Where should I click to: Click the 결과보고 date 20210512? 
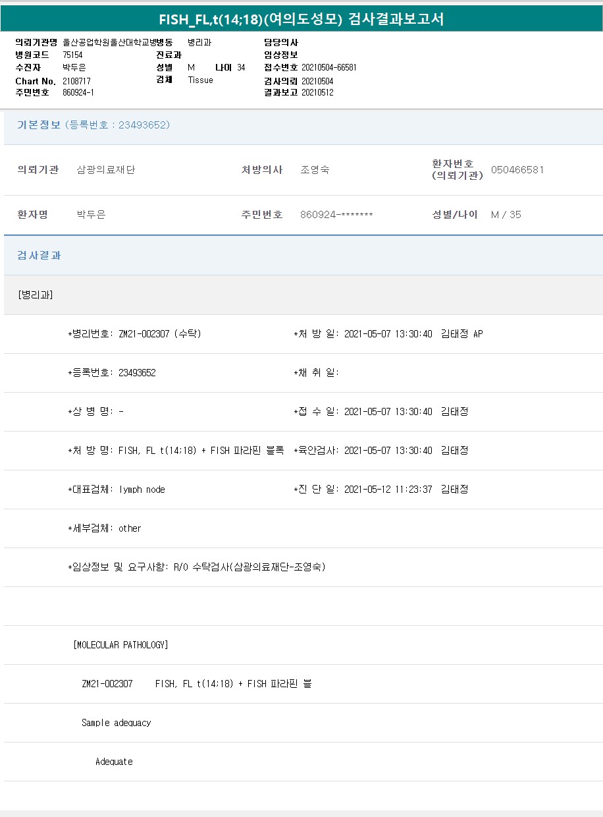tap(317, 92)
